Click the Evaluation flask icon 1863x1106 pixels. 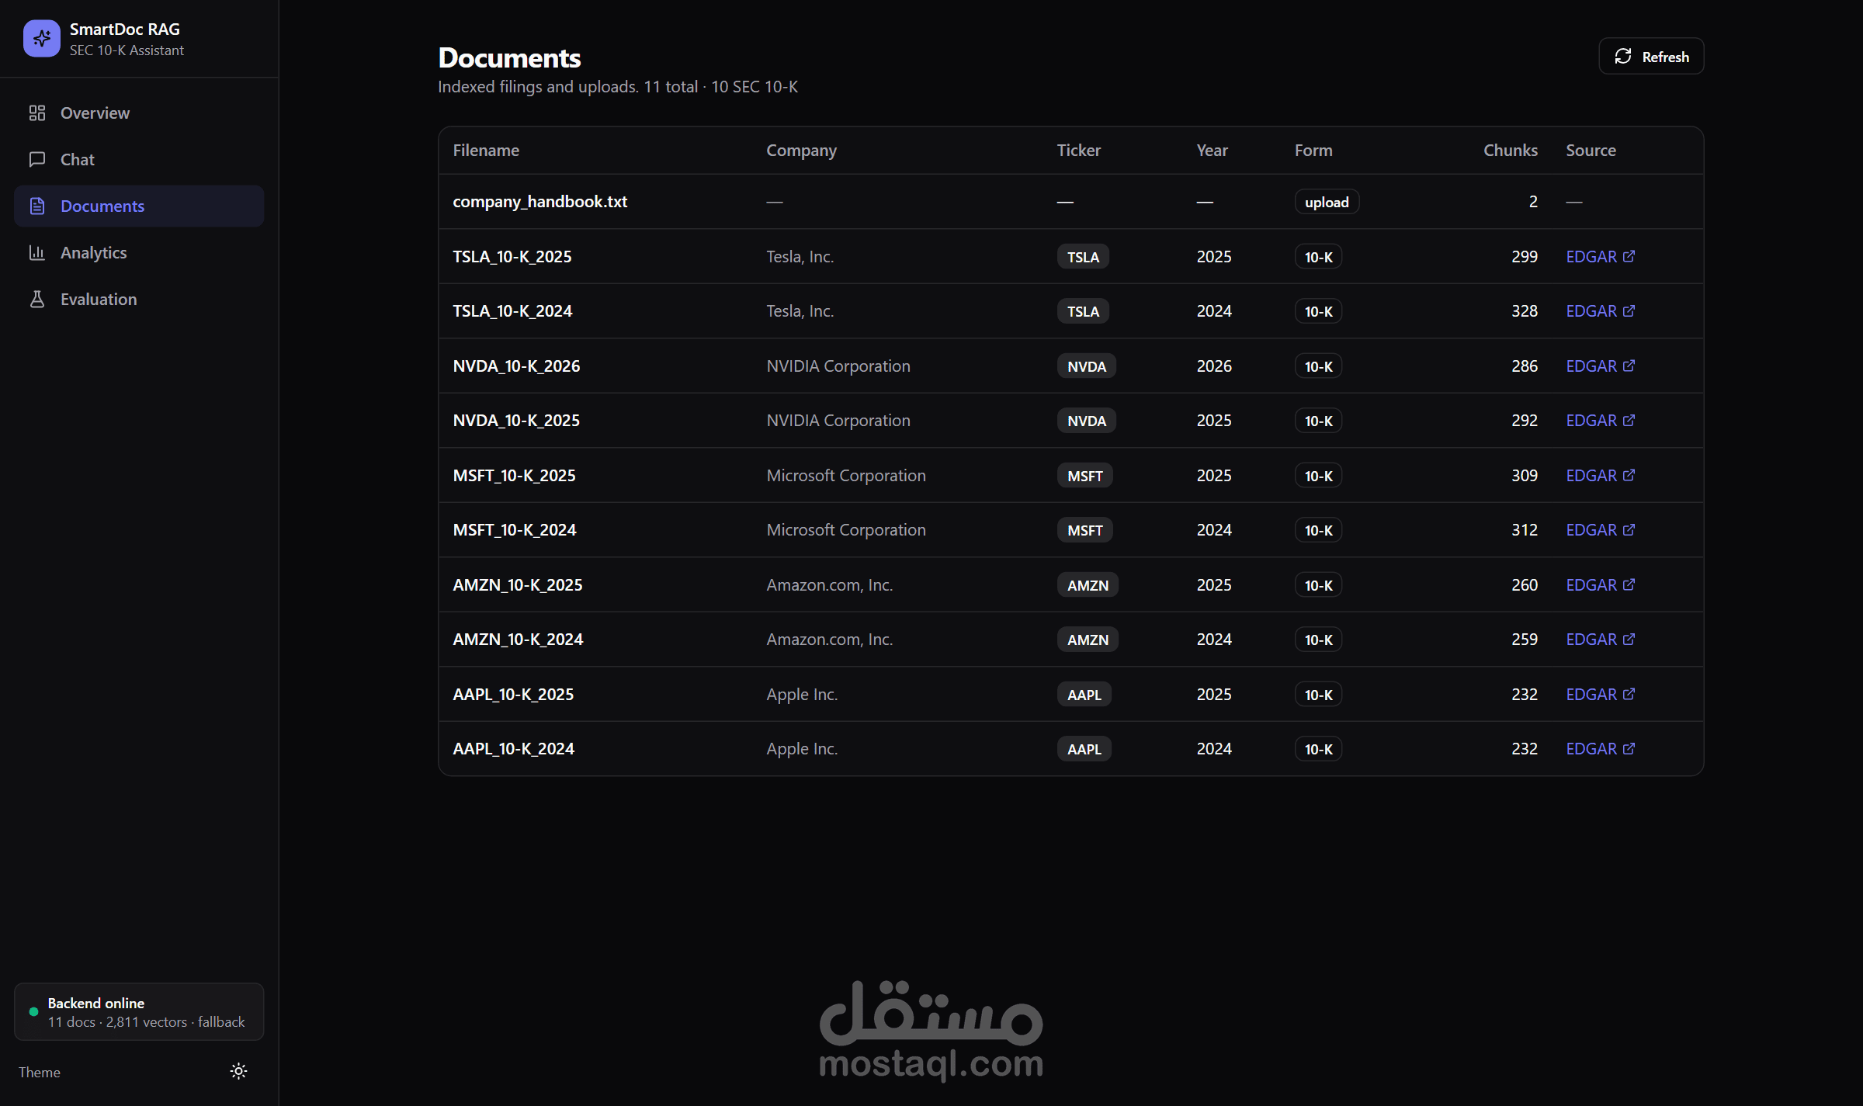(37, 300)
